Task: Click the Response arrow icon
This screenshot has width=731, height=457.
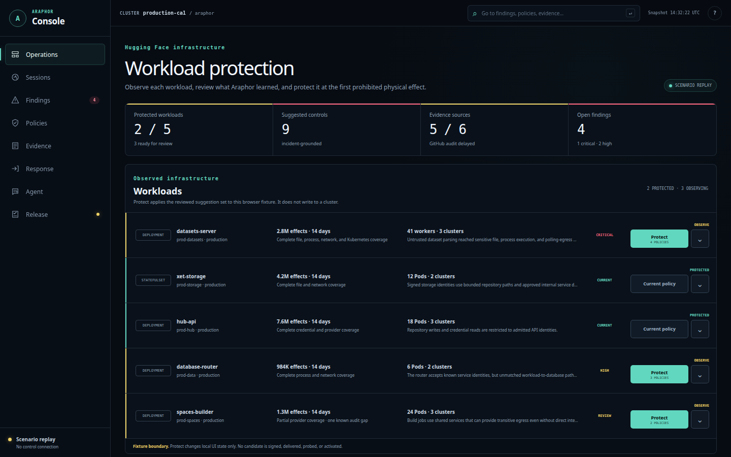Action: click(15, 169)
